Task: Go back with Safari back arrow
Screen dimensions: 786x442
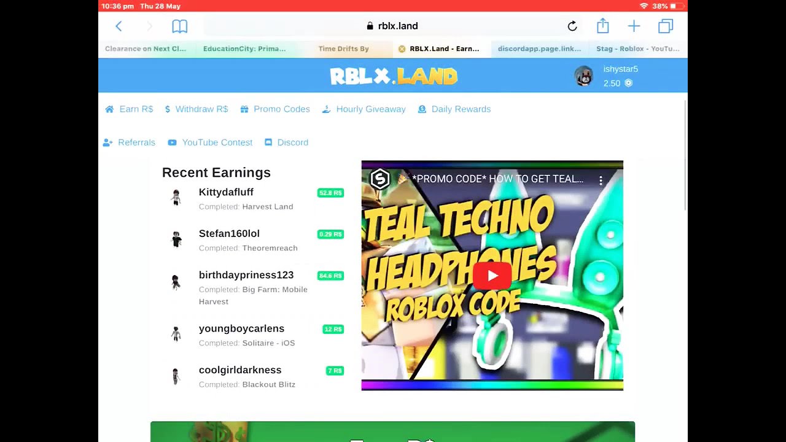Action: (119, 26)
